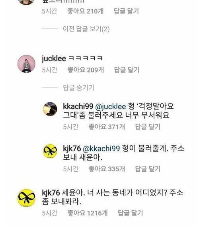This screenshot has height=237, width=199.
Task: Open kkachi99 username link
Action: (78, 106)
